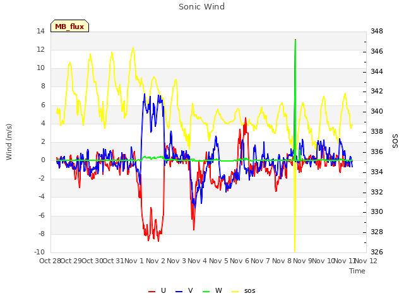Click the Oct 28 date tick
The width and height of the screenshot is (404, 303).
(x=50, y=261)
